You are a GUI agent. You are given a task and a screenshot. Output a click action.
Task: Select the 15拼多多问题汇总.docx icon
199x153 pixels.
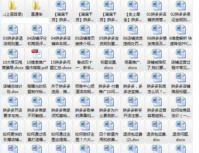[60, 54]
